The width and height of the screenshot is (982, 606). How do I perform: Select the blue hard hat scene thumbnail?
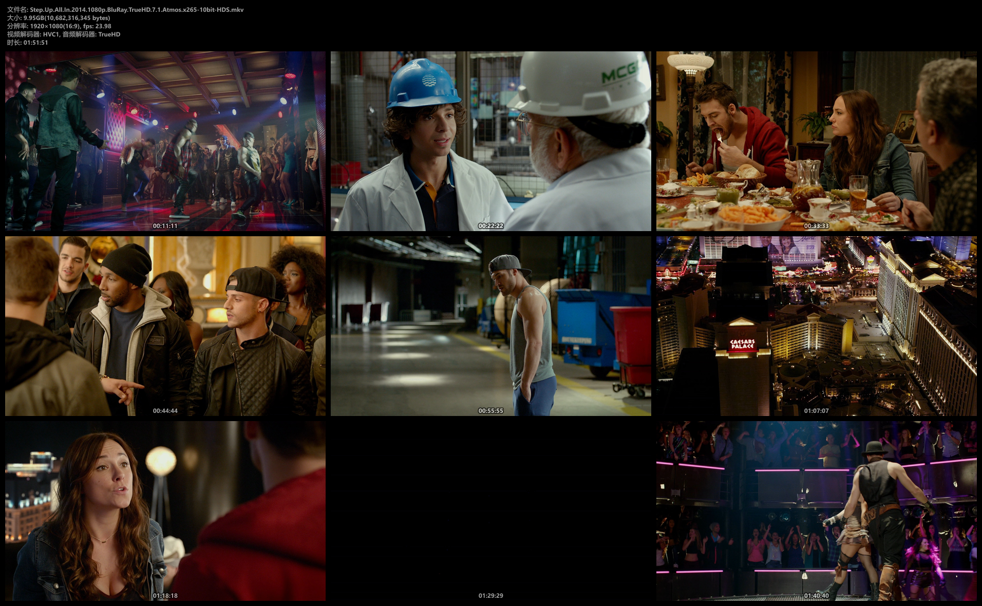pyautogui.click(x=491, y=141)
